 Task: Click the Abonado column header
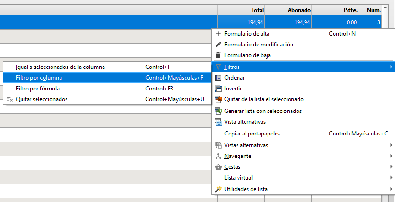288,9
